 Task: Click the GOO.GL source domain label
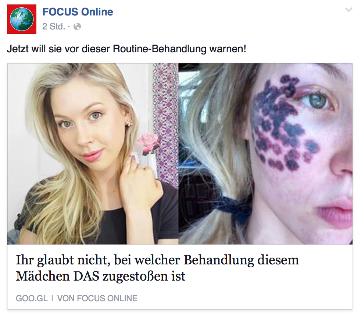tap(32, 298)
